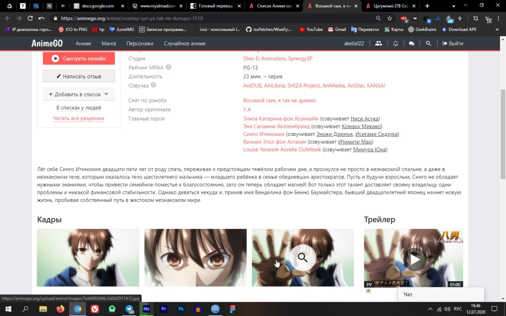
Task: Switch to the docs.google.com tab
Action: click(99, 6)
